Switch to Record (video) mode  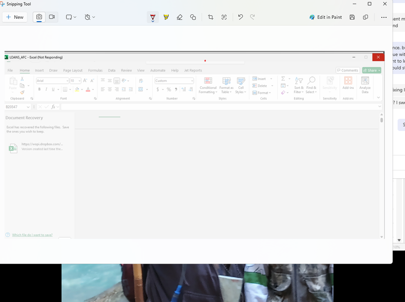[x=52, y=17]
